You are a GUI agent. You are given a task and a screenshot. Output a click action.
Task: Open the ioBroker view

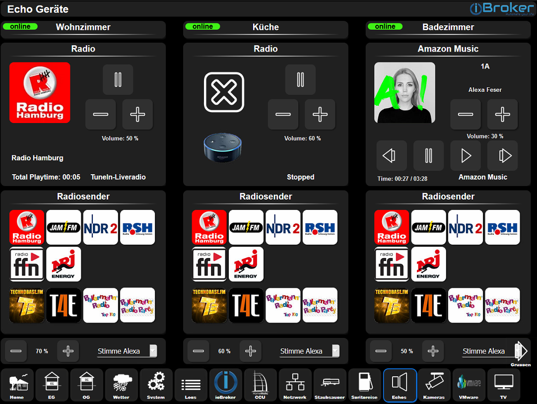(226, 385)
